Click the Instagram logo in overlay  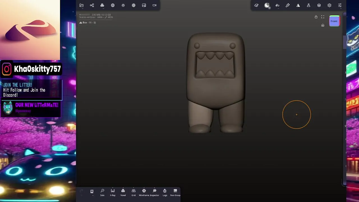(x=7, y=69)
